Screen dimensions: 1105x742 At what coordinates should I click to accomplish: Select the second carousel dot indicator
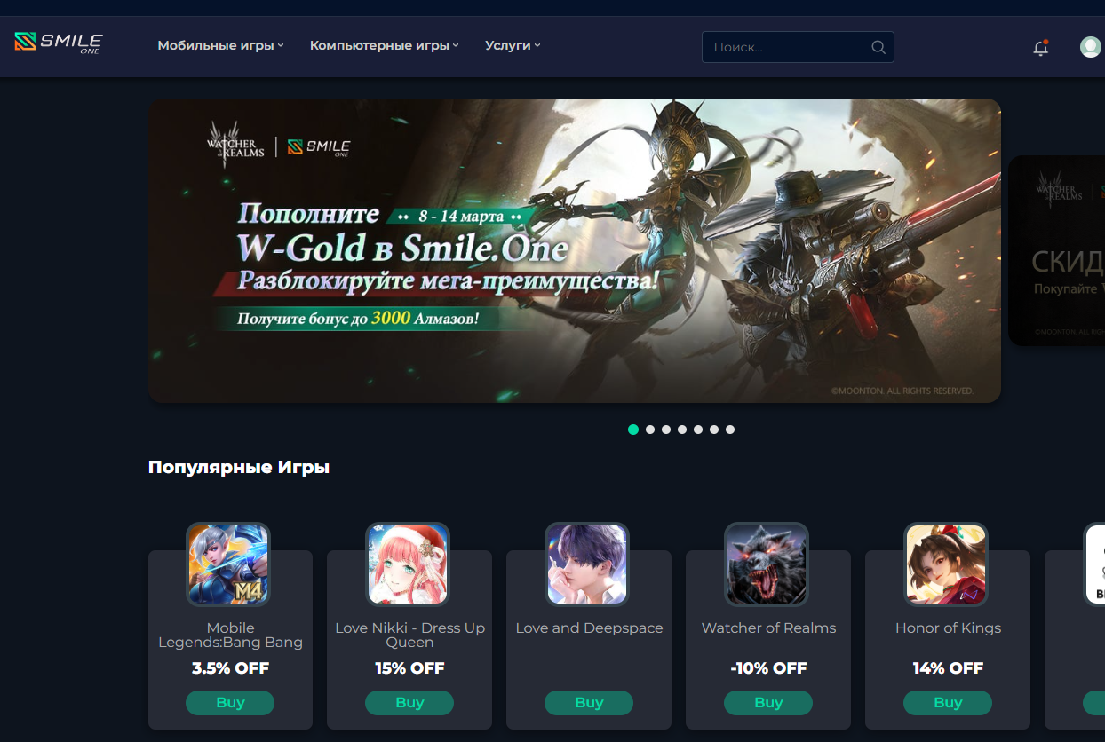650,430
